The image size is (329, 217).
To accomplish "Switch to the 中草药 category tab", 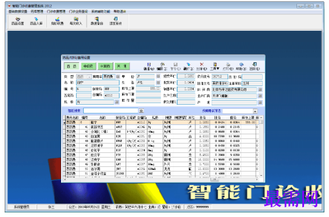I will point(105,66).
